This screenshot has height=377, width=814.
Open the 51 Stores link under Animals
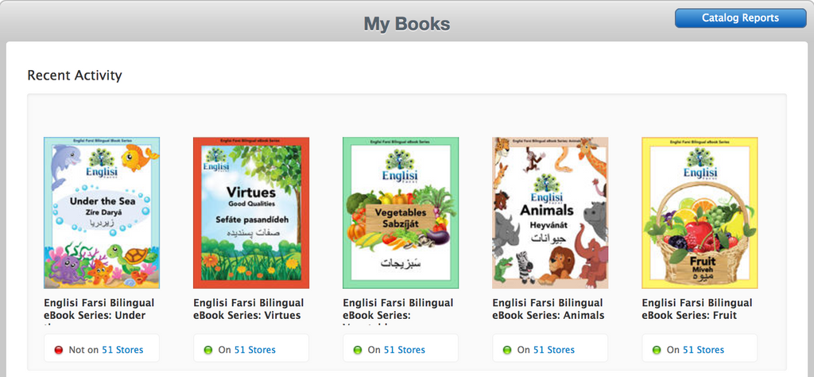click(x=553, y=350)
